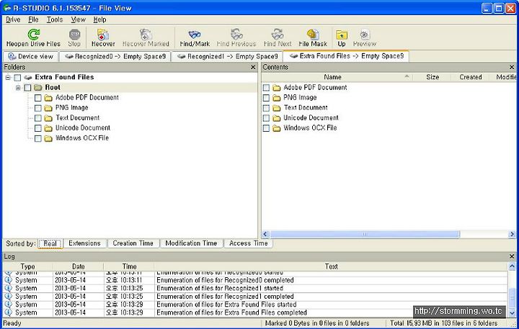Sort by Creation Time
Viewport: 519px width, 329px height.
[133, 243]
